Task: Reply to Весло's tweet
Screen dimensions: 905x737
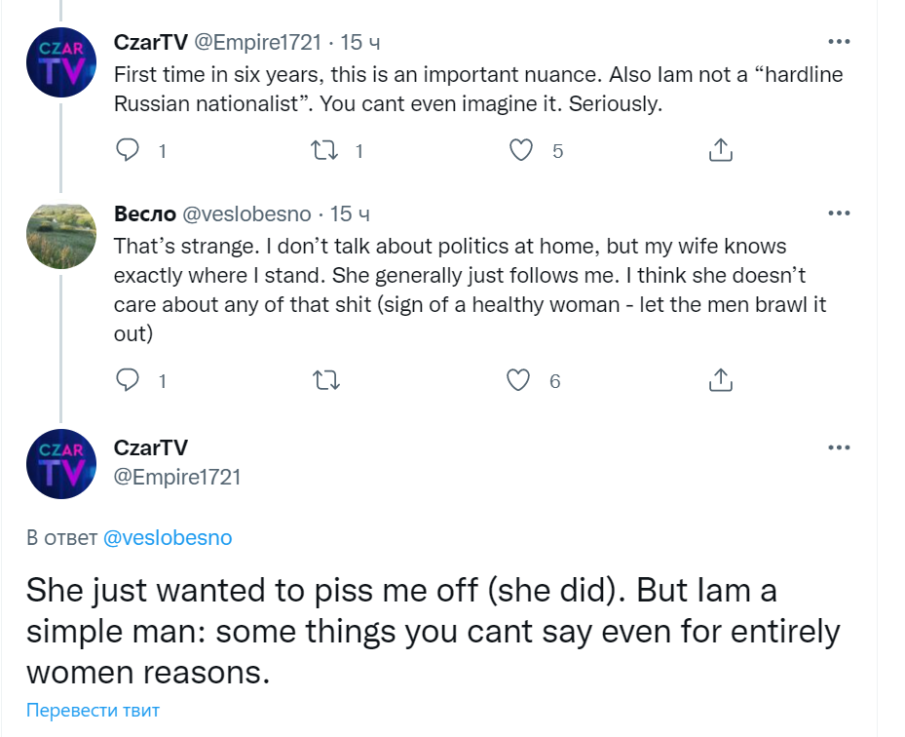Action: coord(129,380)
